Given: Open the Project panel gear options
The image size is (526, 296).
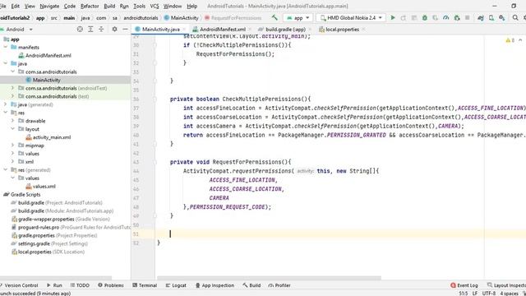Looking at the screenshot, I should click(114, 30).
